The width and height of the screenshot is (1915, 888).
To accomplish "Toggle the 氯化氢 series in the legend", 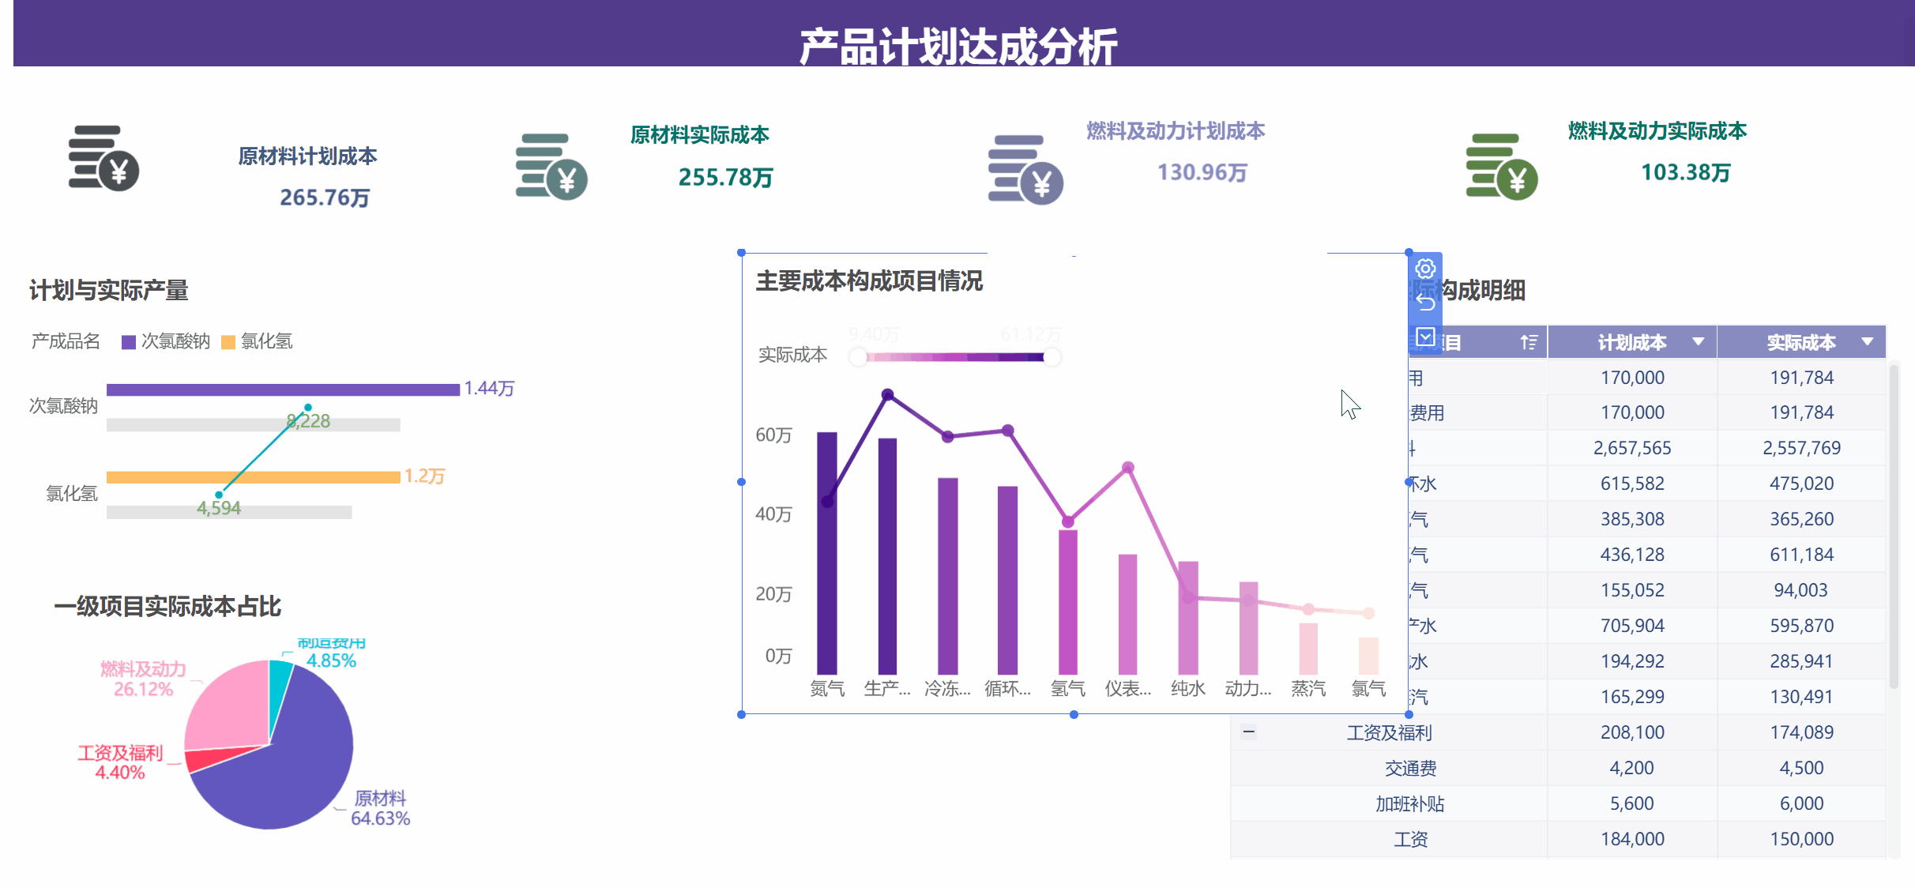I will (x=256, y=341).
